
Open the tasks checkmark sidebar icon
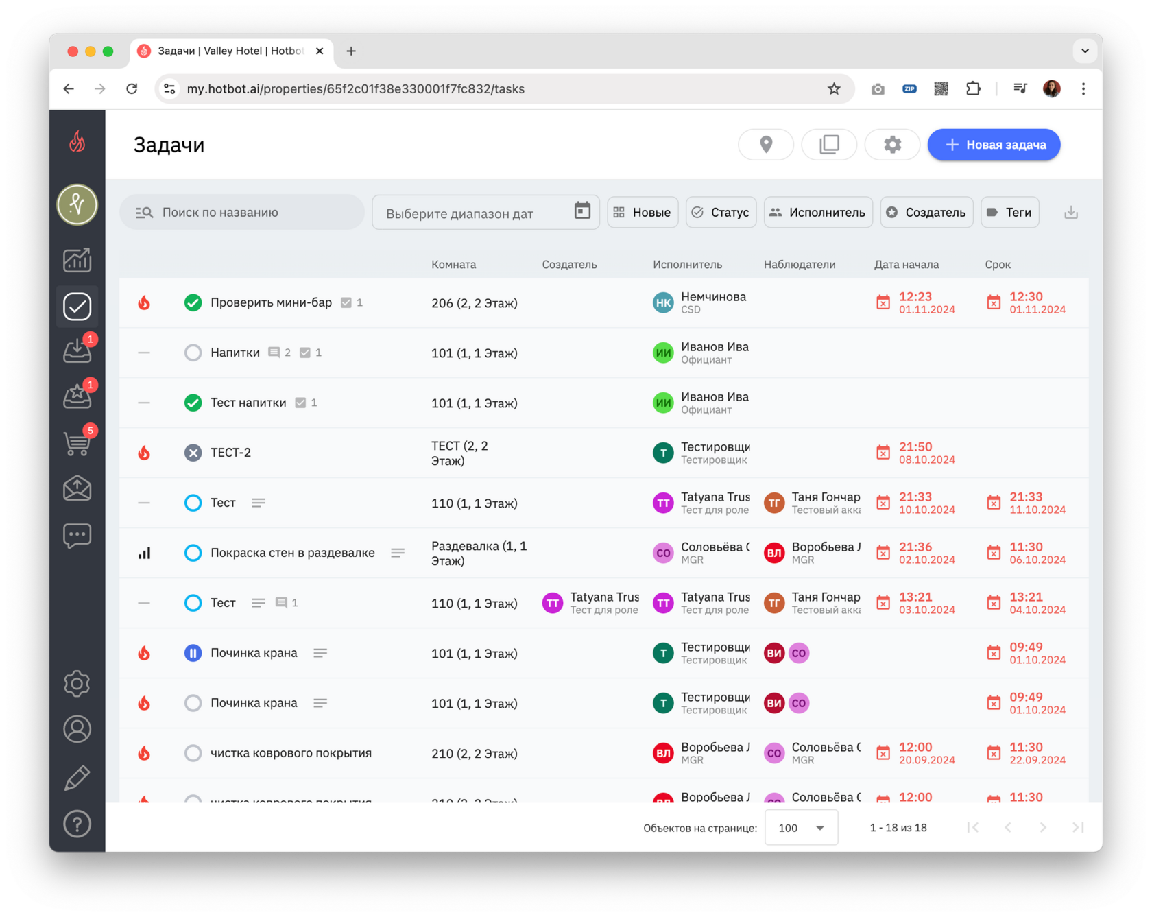coord(77,306)
